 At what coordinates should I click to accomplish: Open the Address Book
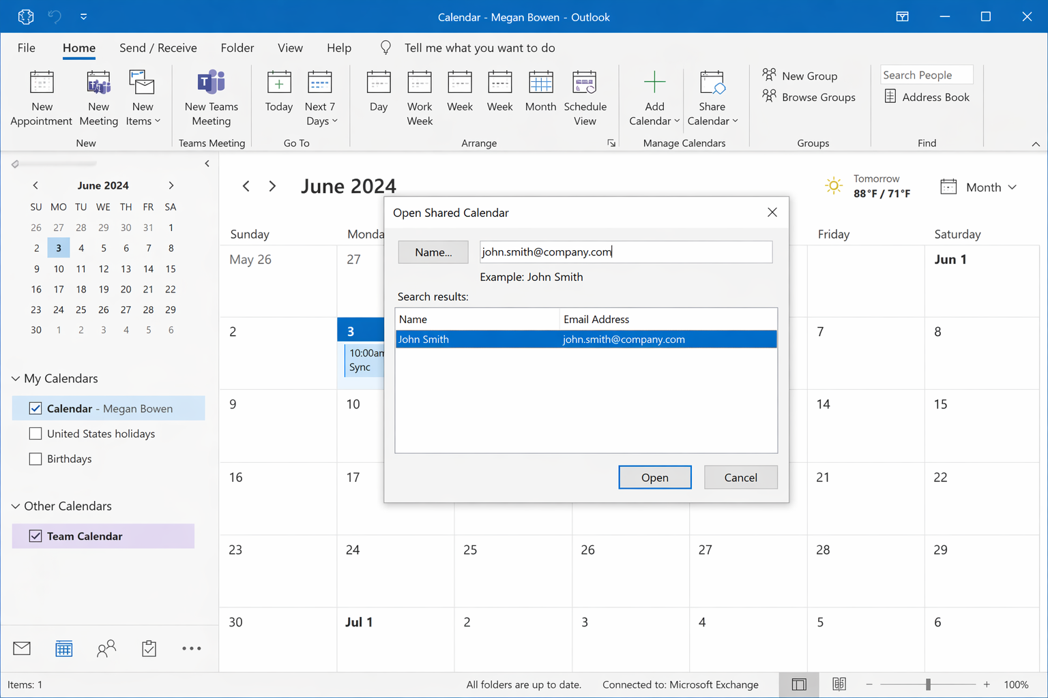click(927, 97)
